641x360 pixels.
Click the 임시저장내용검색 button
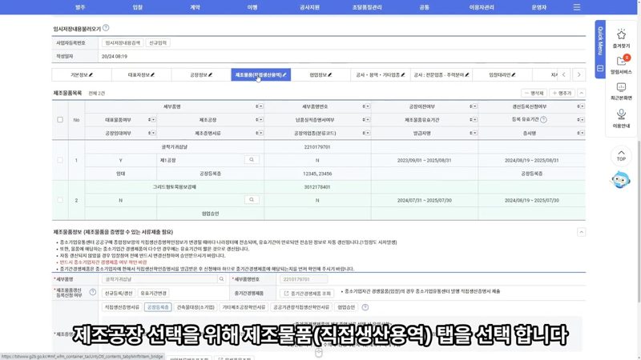coord(123,43)
